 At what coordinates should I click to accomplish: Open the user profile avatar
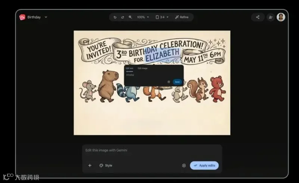point(281,17)
